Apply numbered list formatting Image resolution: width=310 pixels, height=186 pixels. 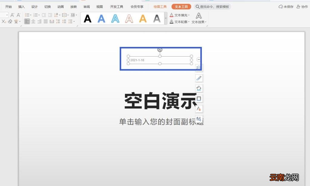coord(36,15)
